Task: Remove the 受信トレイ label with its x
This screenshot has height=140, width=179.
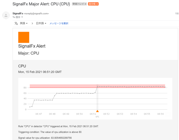Action: (85, 4)
